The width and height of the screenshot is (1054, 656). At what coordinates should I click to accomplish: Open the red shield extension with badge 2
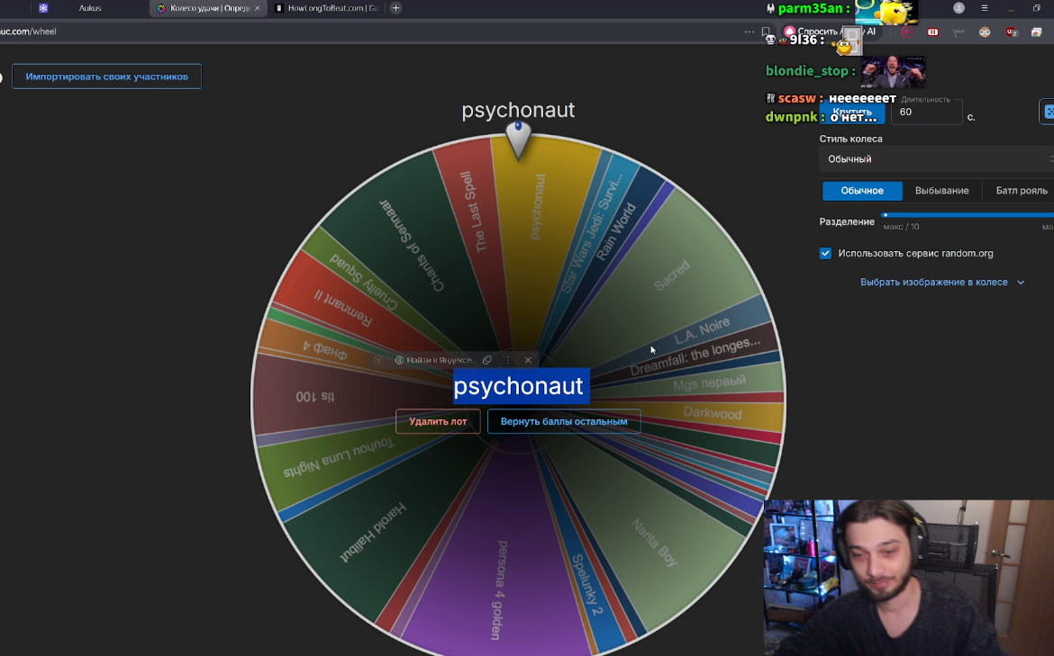click(1011, 31)
